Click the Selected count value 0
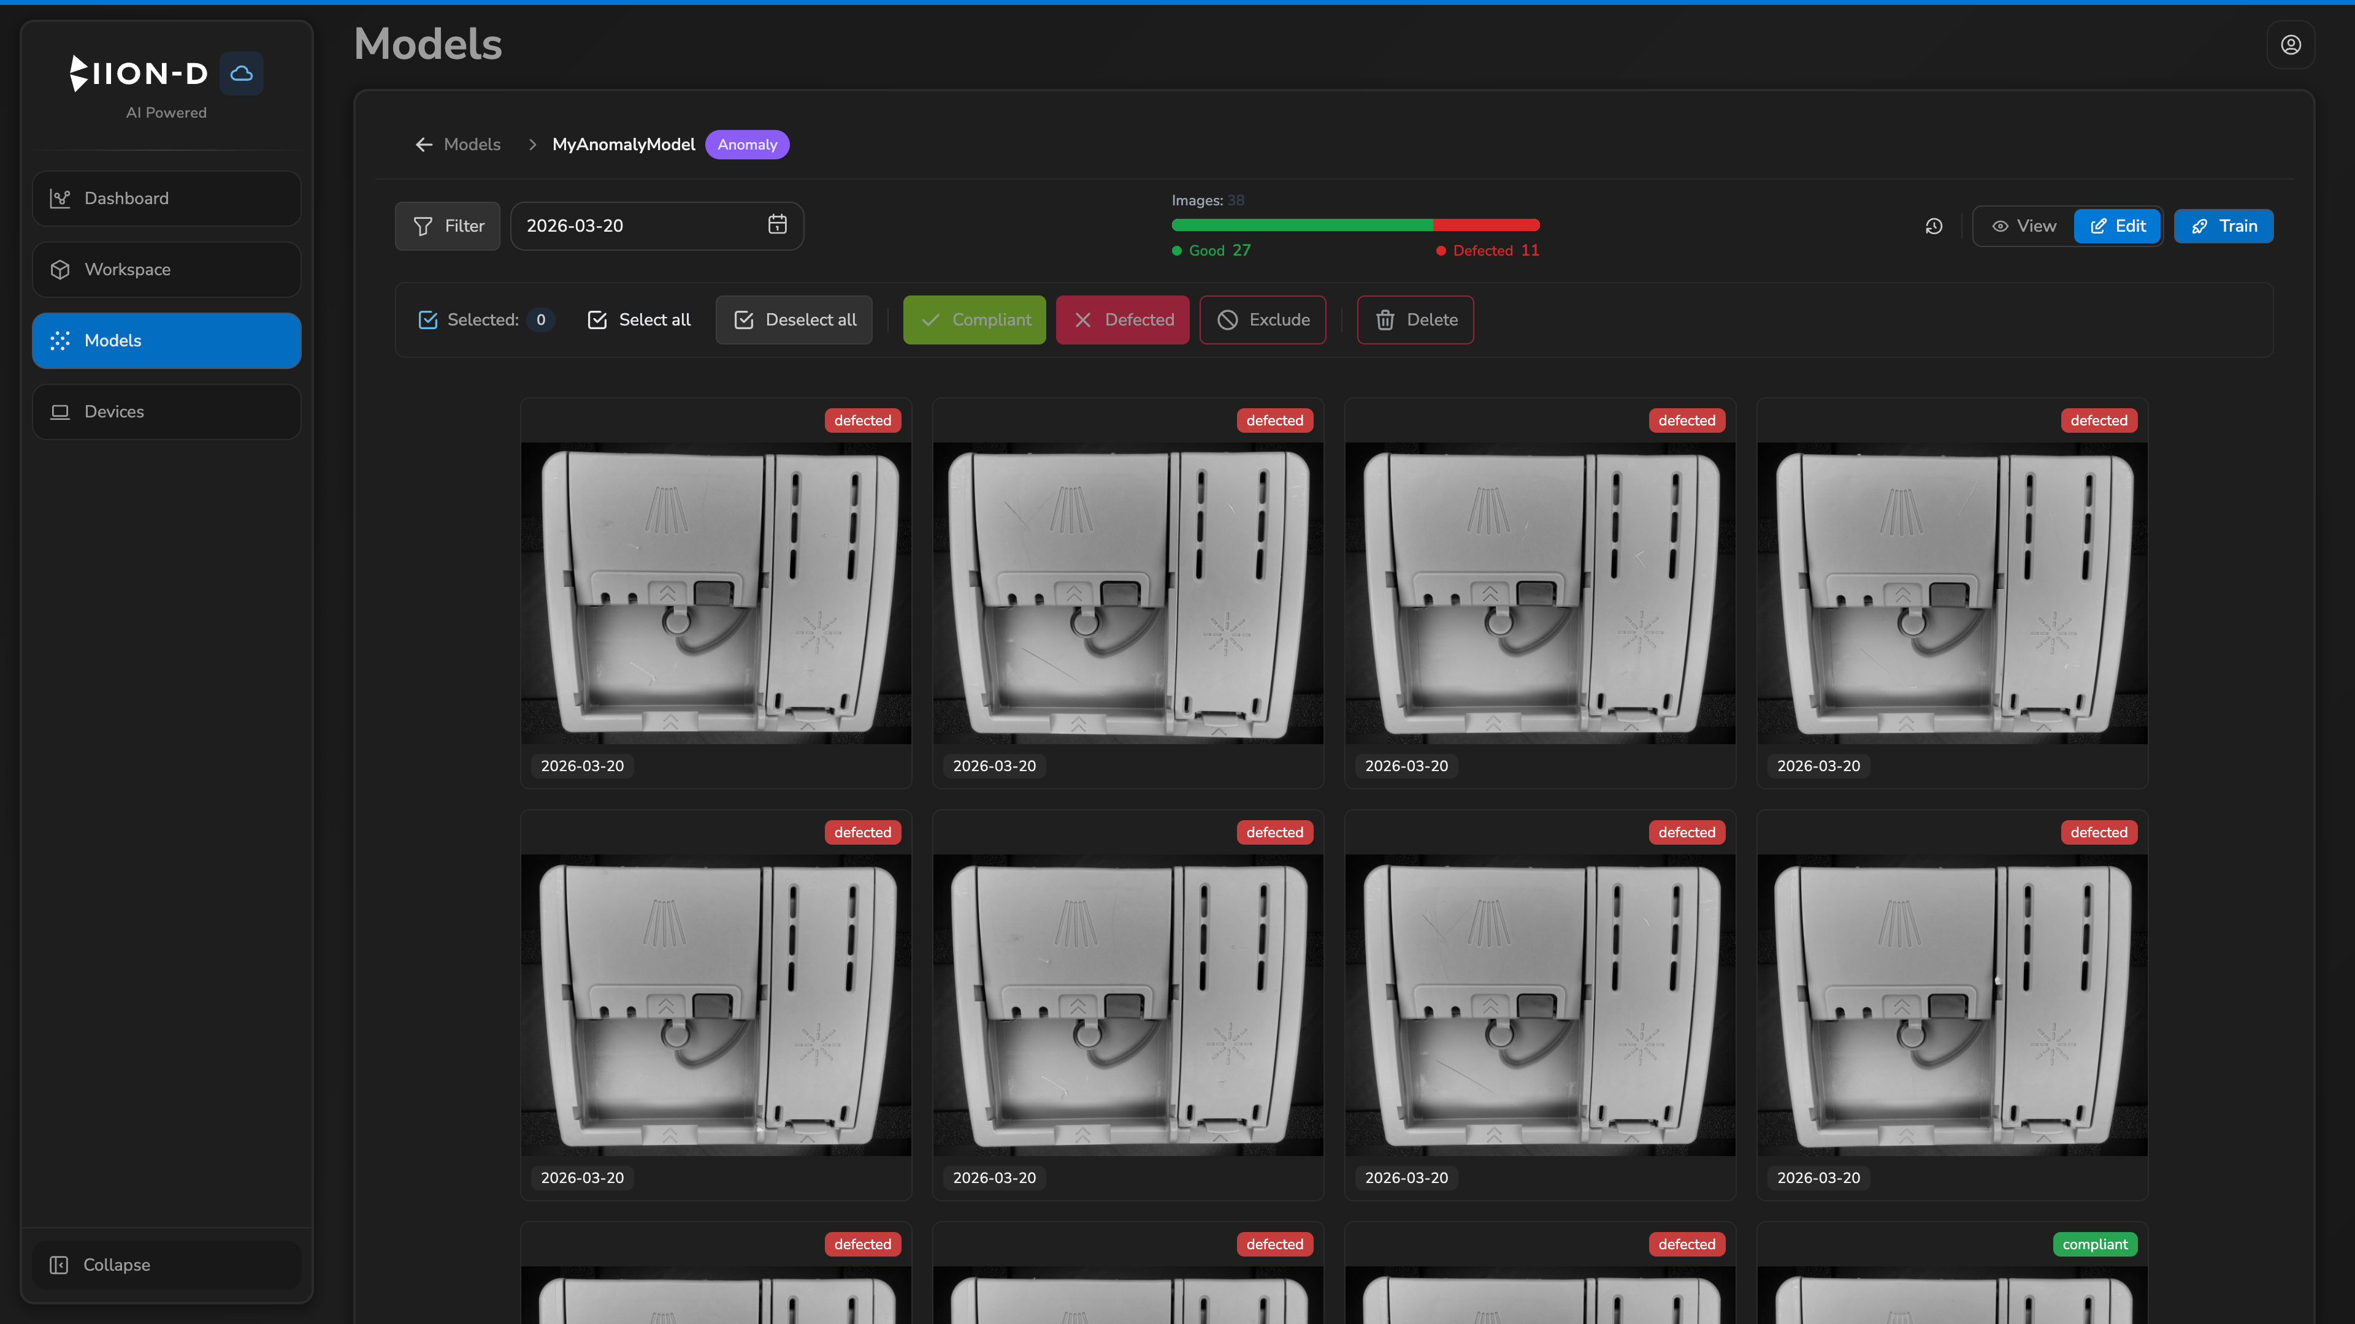This screenshot has height=1324, width=2355. [x=540, y=320]
